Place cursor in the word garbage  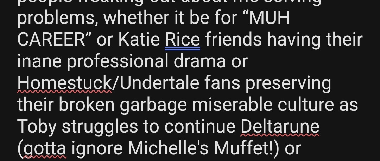tap(153, 105)
